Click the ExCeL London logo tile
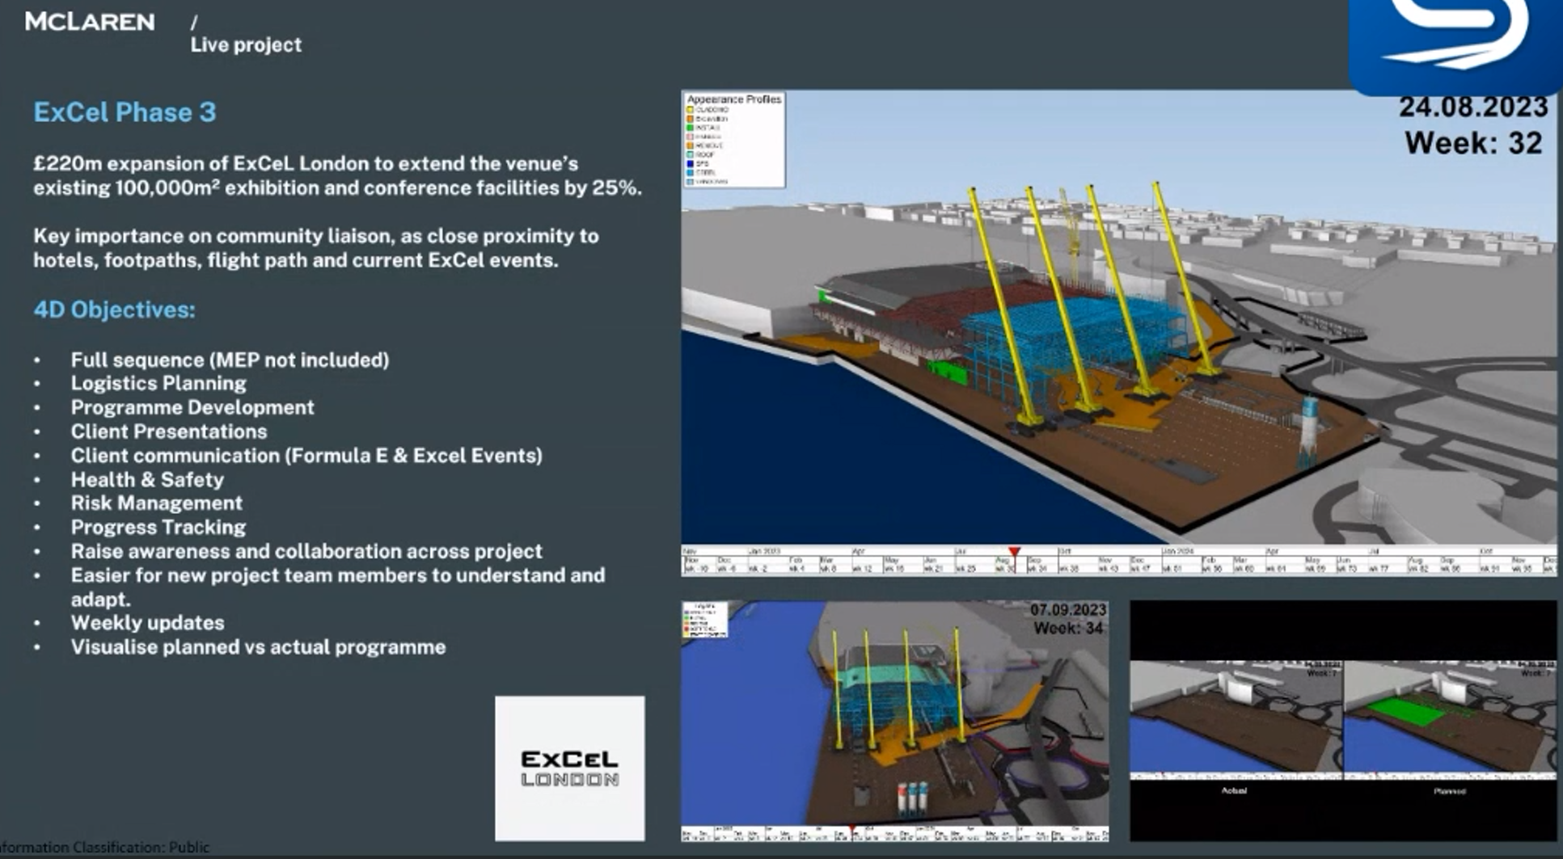This screenshot has height=859, width=1563. [570, 768]
